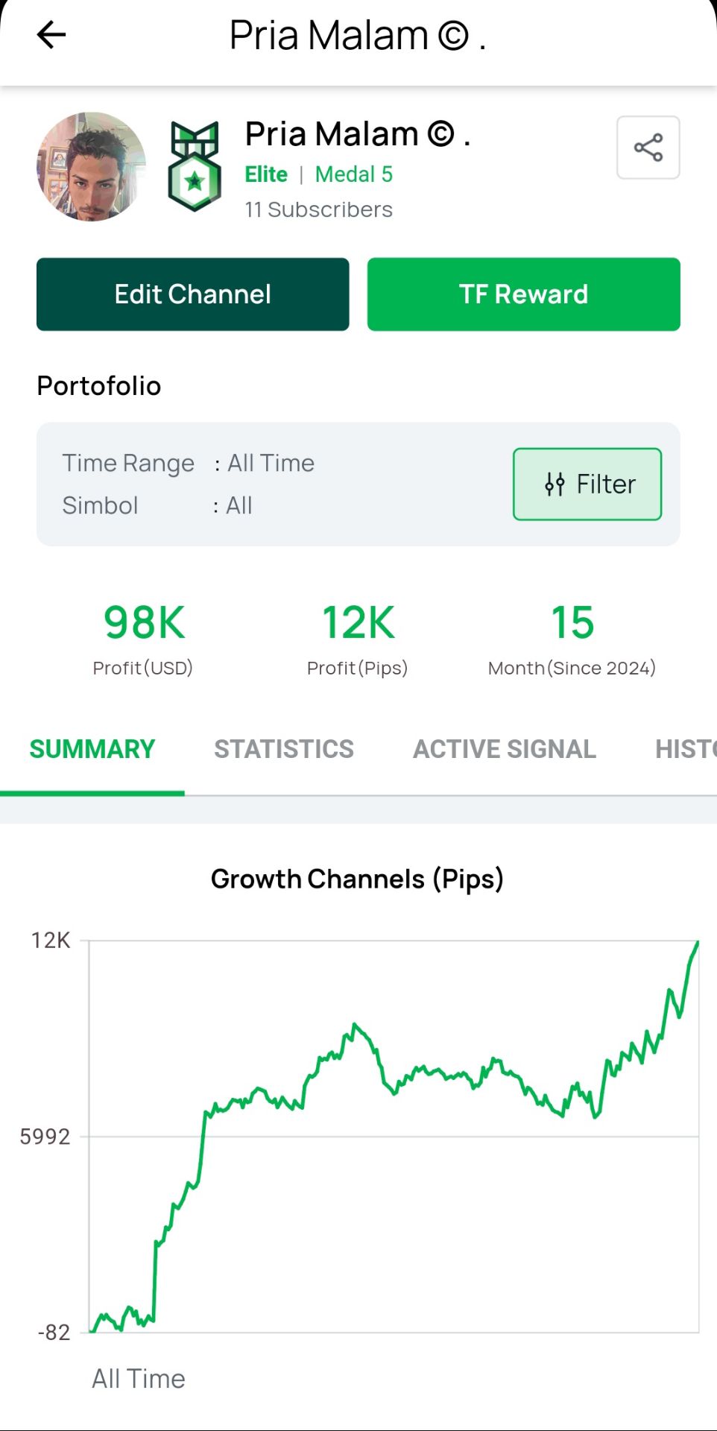Open the profile avatar photo
This screenshot has width=717, height=1431.
[91, 167]
